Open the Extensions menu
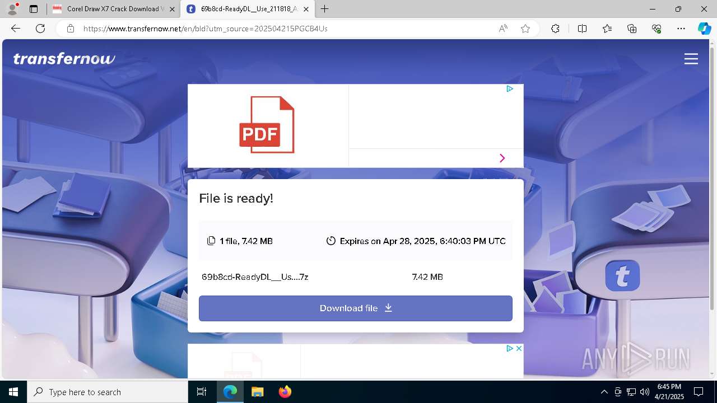 (x=555, y=29)
